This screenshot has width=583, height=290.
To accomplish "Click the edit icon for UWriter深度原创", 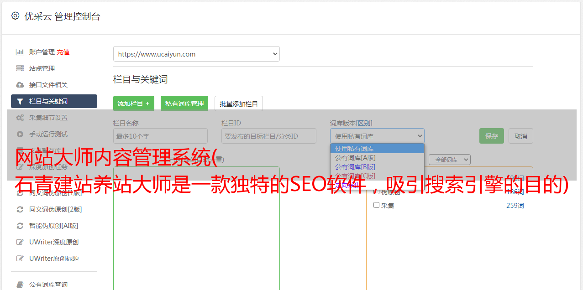I will (x=20, y=242).
